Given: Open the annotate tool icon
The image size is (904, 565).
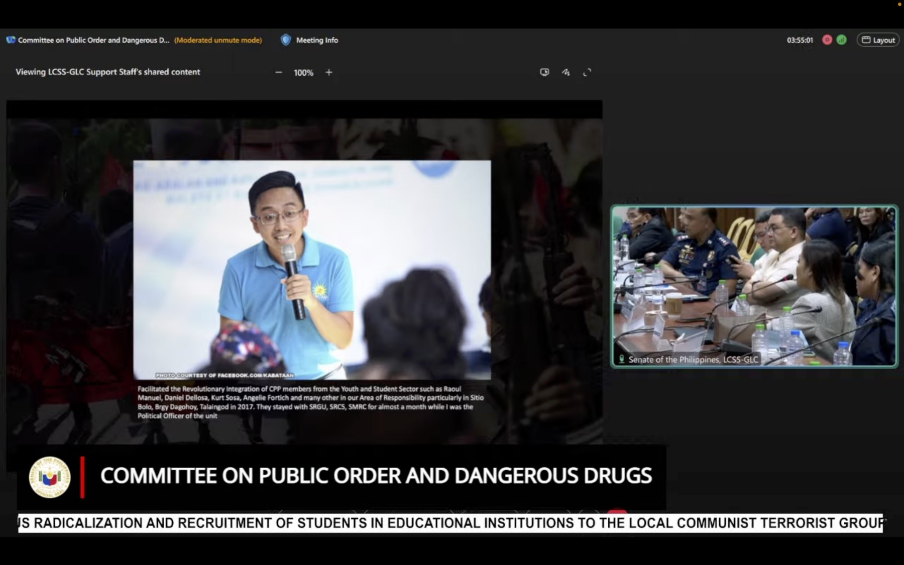Looking at the screenshot, I should 566,72.
